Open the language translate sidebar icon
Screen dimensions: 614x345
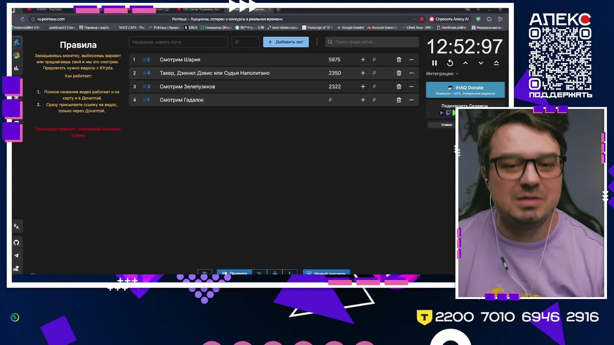point(16,226)
